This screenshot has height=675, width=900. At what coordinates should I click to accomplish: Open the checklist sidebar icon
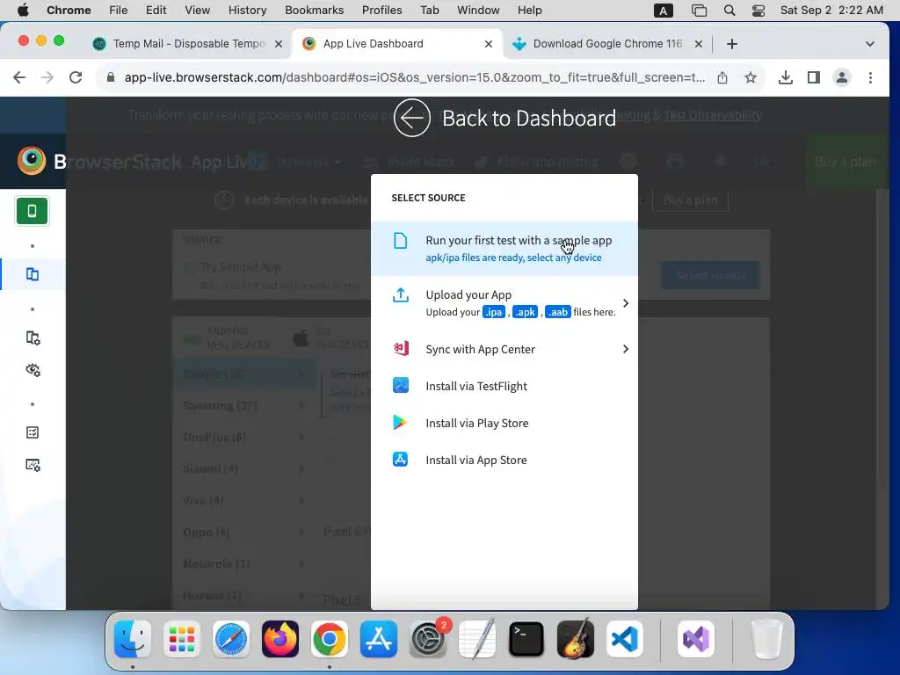33,432
